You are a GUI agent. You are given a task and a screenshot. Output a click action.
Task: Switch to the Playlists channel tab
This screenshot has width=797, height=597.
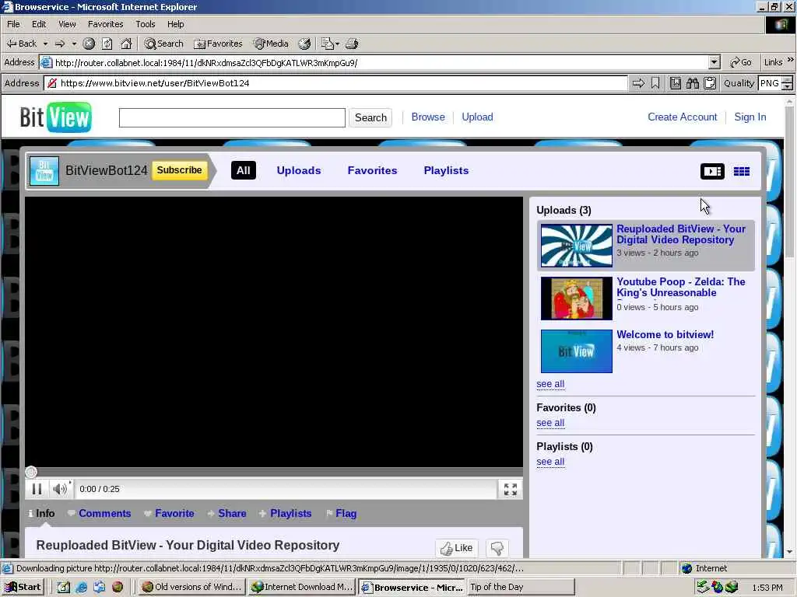point(446,170)
